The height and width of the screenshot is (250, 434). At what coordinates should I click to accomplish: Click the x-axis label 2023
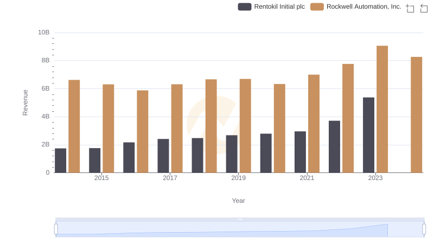coord(375,178)
